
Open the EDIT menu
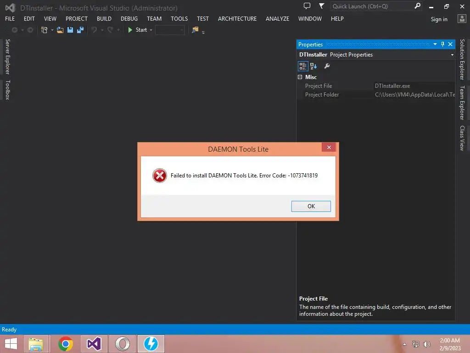(29, 18)
